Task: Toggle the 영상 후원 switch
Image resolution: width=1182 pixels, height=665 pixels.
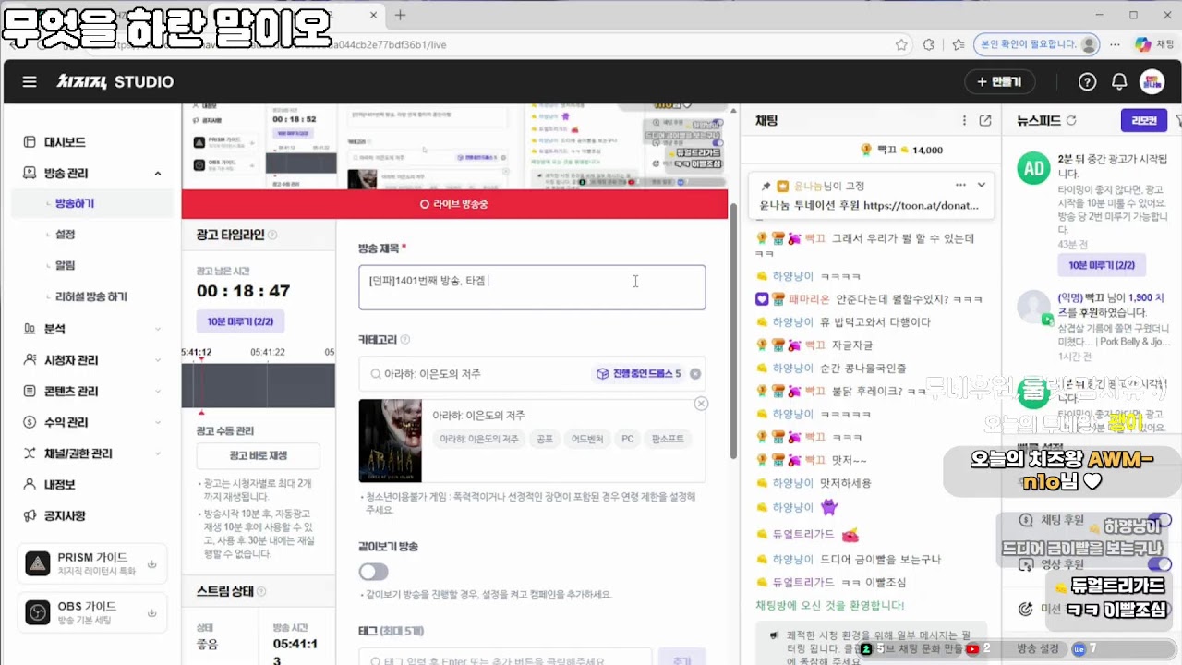Action: point(1159,564)
